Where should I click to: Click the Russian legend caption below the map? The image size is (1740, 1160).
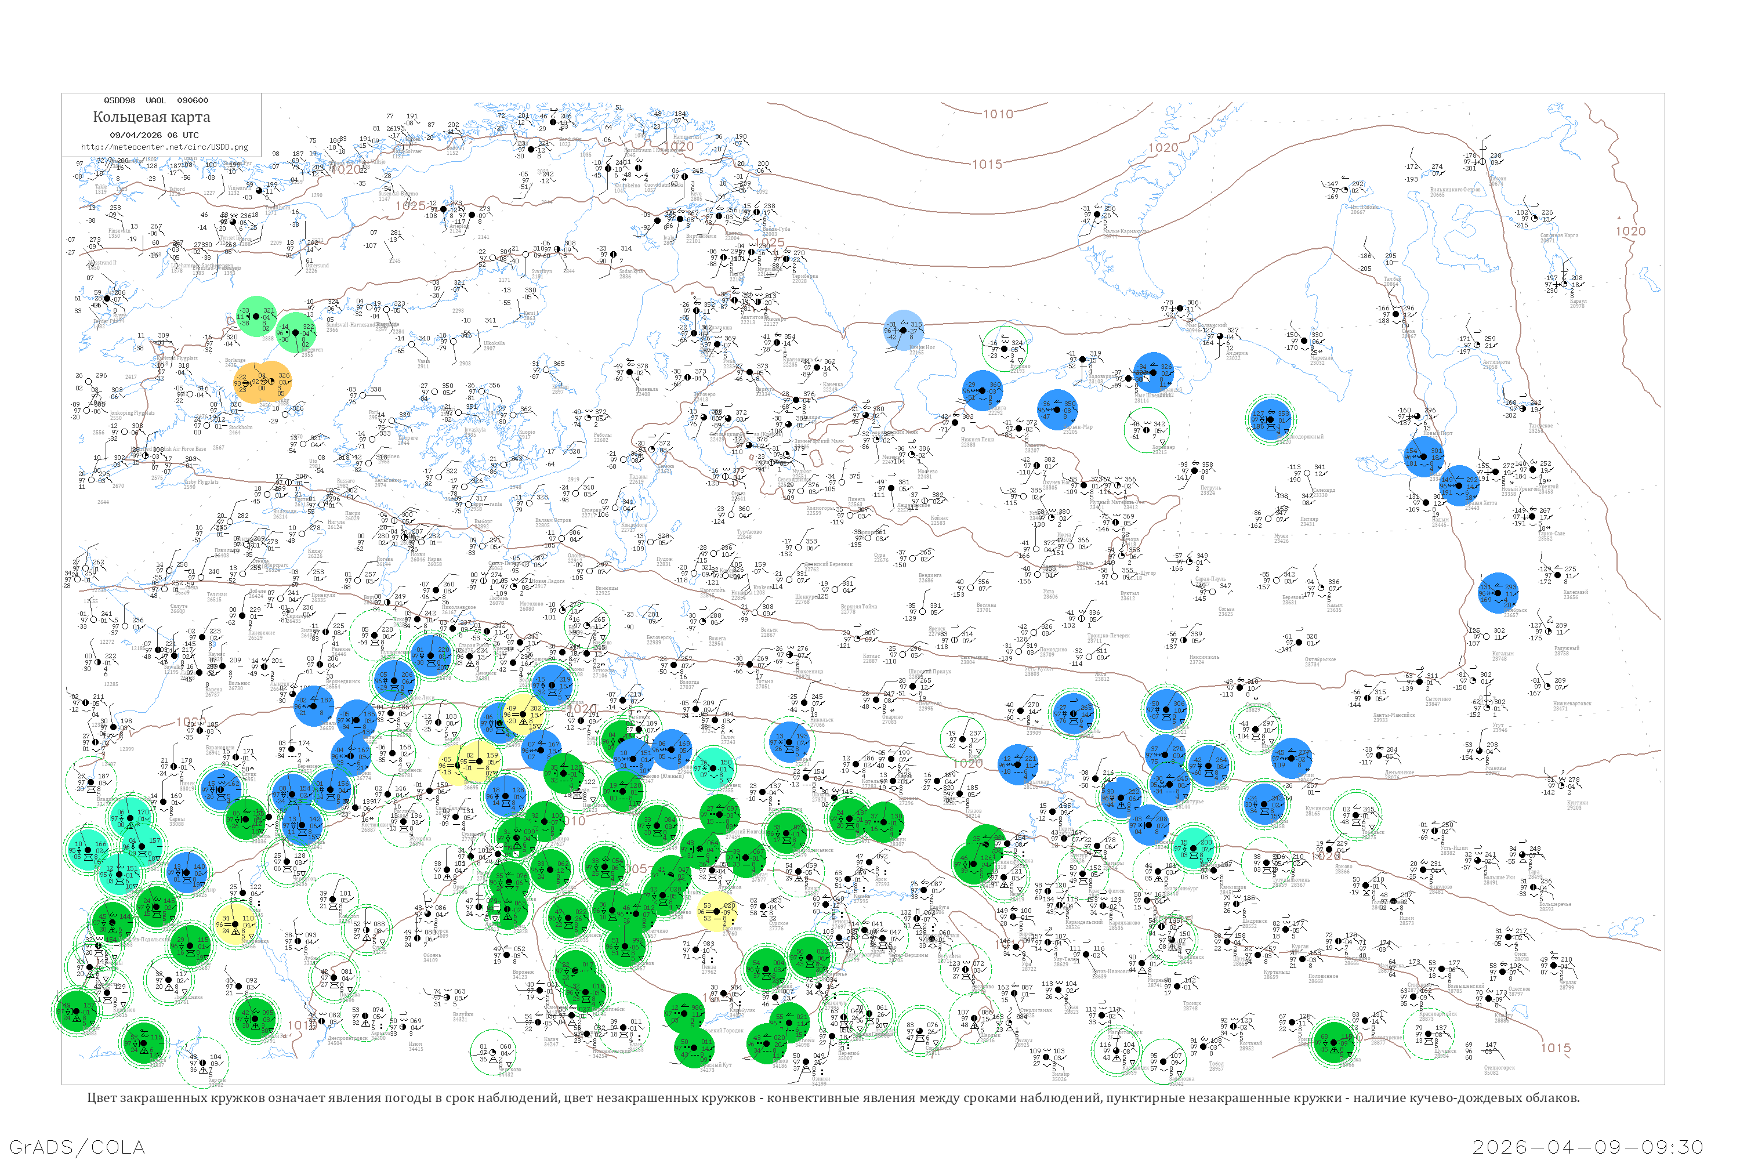[833, 1098]
